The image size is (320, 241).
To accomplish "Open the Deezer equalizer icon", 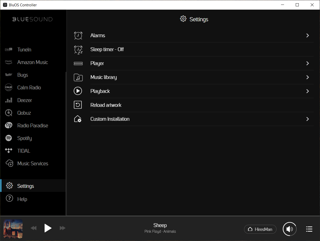I will click(x=9, y=100).
